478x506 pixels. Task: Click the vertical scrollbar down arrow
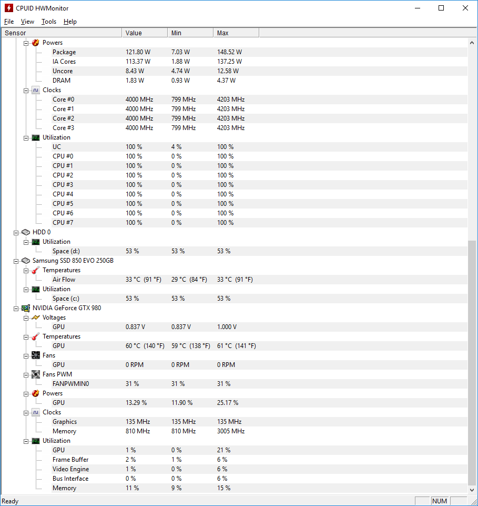[472, 490]
